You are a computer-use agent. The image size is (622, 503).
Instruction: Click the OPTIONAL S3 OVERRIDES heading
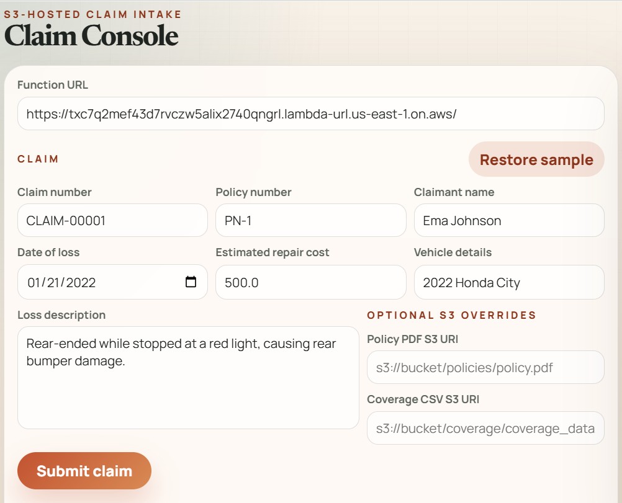tap(454, 315)
